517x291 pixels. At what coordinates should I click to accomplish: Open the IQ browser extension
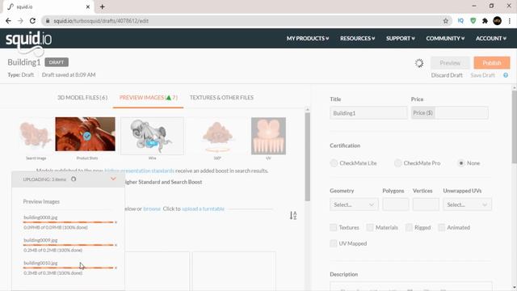tap(460, 21)
